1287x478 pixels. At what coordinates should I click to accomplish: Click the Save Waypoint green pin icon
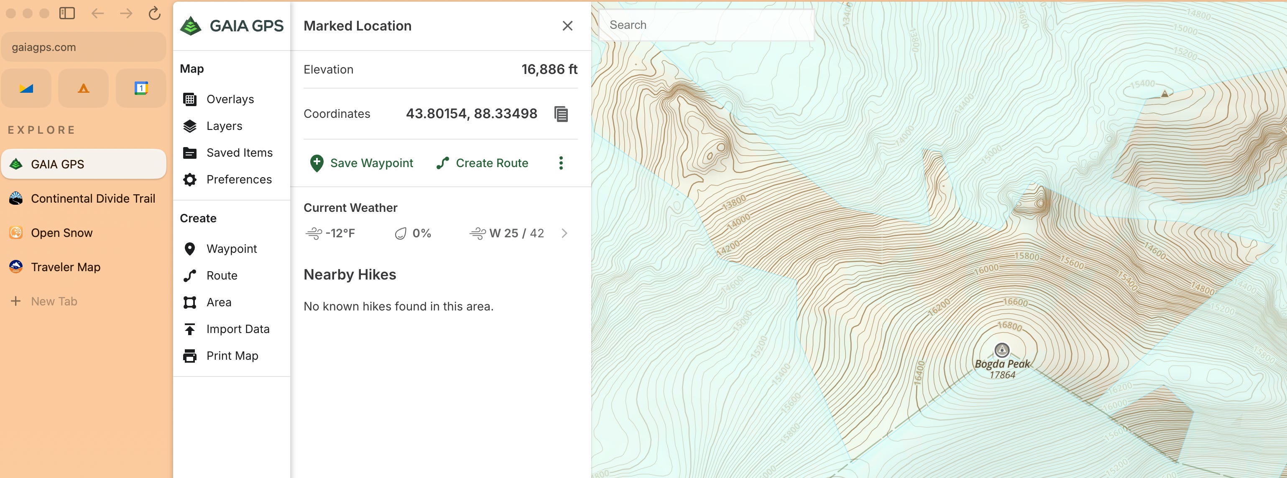point(317,163)
